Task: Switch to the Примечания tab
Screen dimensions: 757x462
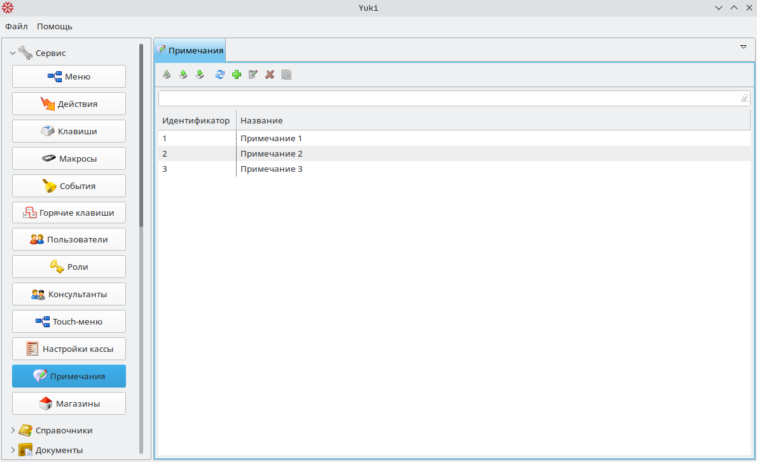Action: [x=190, y=50]
